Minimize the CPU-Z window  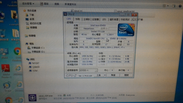coord(122,15)
